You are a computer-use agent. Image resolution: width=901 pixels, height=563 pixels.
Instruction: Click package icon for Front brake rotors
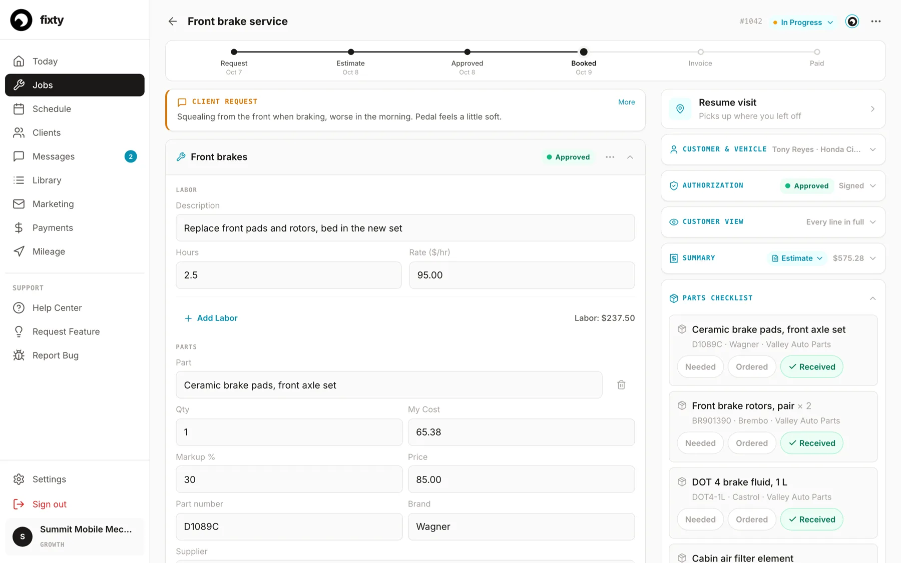coord(682,405)
